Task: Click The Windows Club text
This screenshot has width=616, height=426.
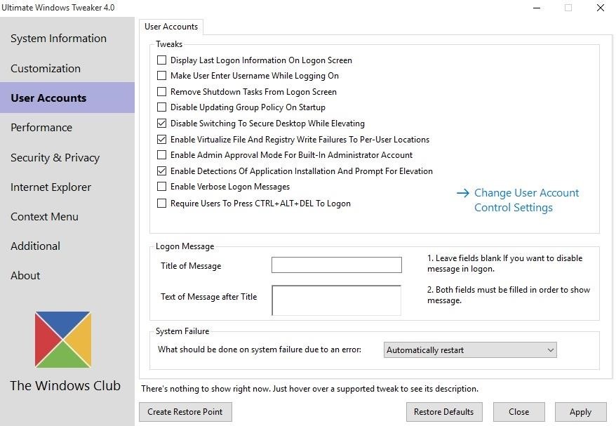Action: [65, 385]
